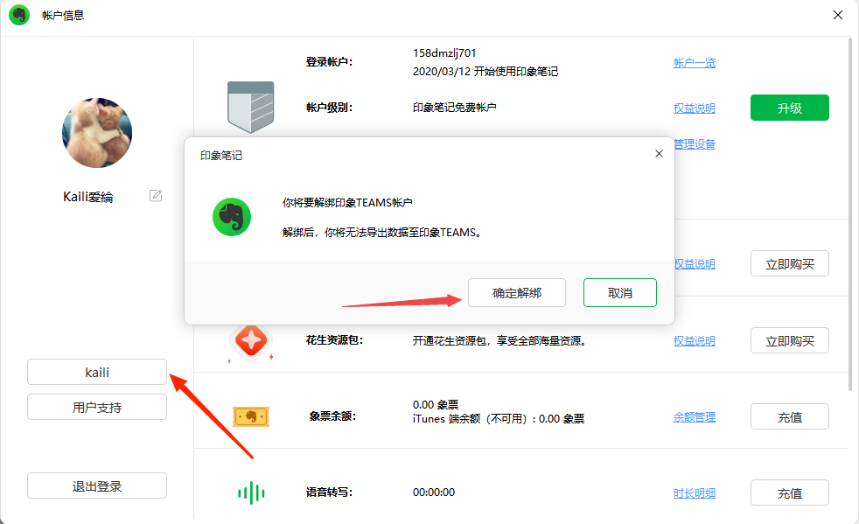Click the 0.00 象票 balance value
The width and height of the screenshot is (859, 524).
tap(436, 404)
